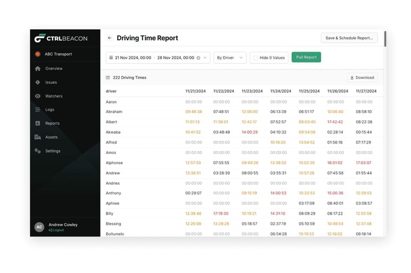Click the Issues warning icon in sidebar

[38, 82]
